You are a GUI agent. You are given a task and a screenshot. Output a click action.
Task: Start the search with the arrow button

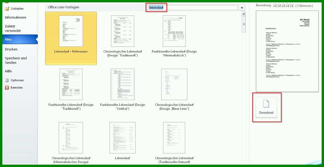click(x=242, y=8)
